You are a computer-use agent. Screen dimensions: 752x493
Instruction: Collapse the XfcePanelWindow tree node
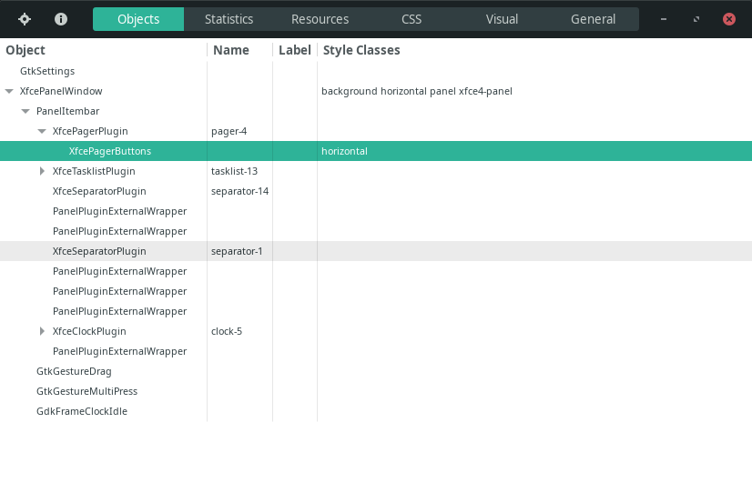(x=9, y=91)
